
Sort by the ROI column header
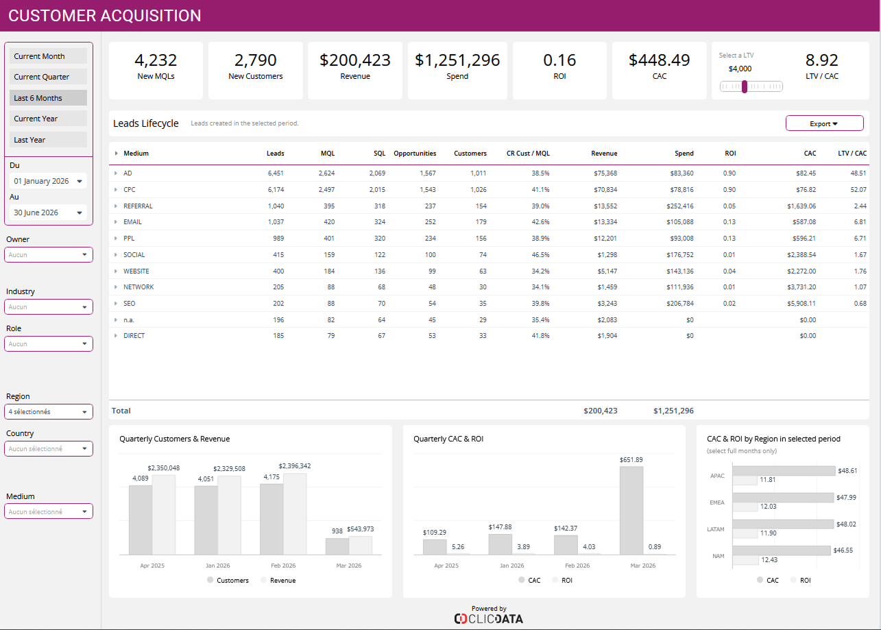coord(730,154)
